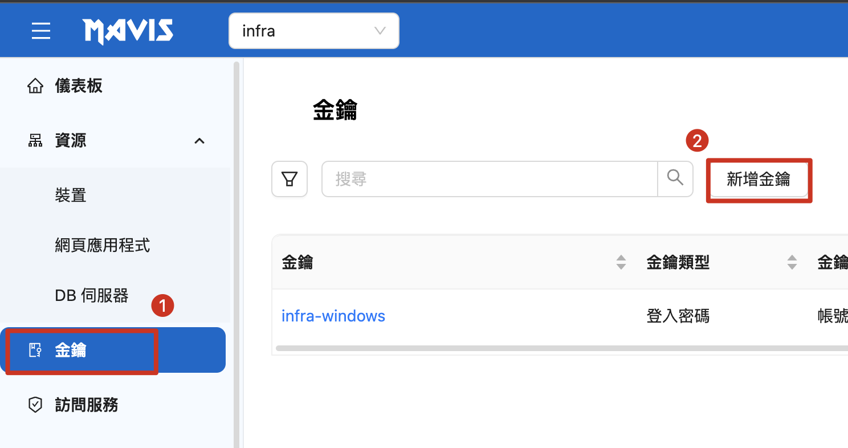Sort by the 金鑰 column arrows
This screenshot has height=448, width=848.
tap(621, 262)
